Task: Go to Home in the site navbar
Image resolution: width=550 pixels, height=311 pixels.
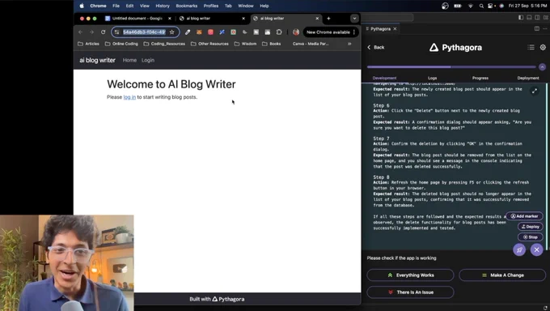Action: 129,60
